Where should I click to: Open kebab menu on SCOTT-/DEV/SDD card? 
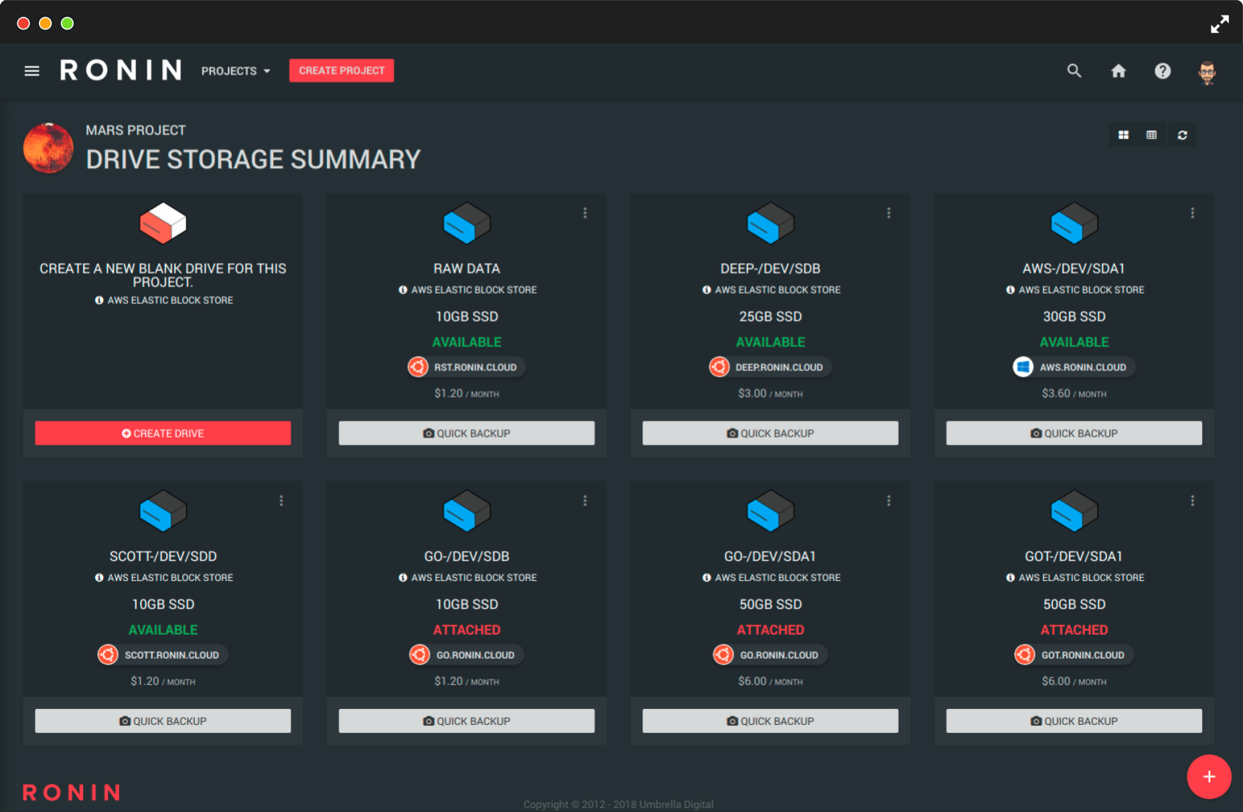(281, 501)
